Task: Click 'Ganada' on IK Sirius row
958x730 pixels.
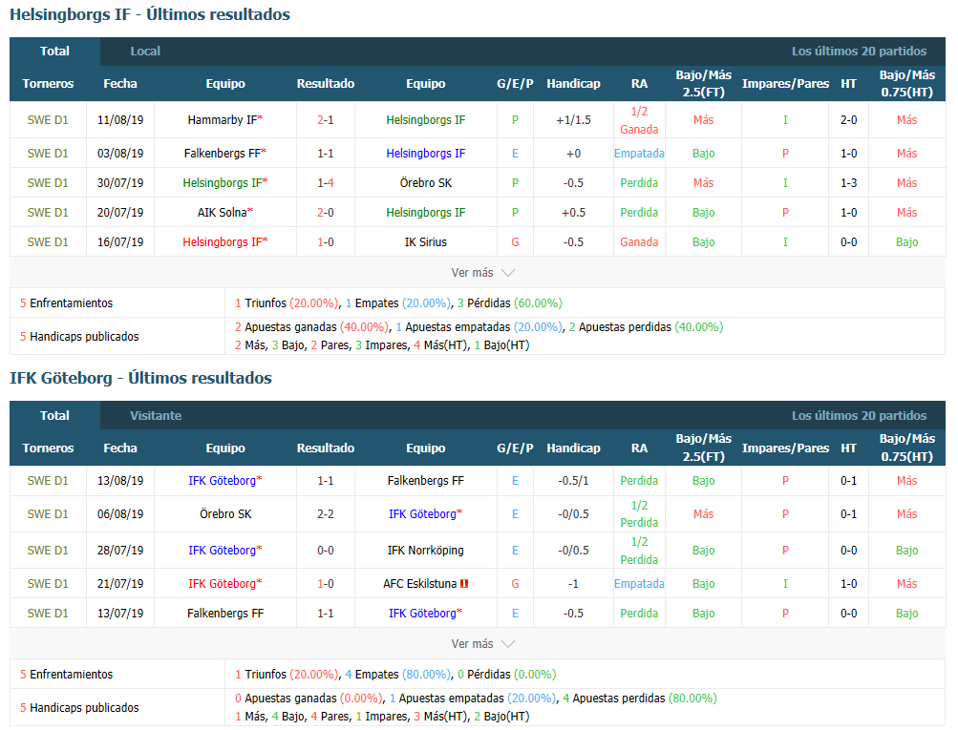Action: pyautogui.click(x=639, y=242)
